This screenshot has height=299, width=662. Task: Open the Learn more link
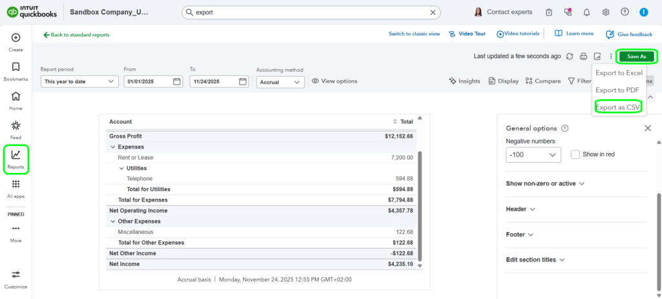click(x=574, y=34)
